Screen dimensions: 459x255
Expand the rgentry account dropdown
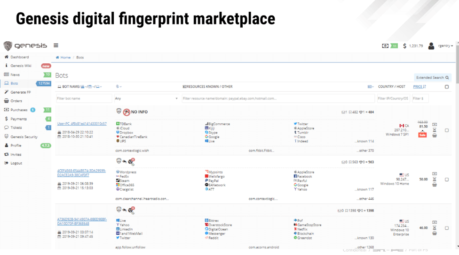coord(445,46)
